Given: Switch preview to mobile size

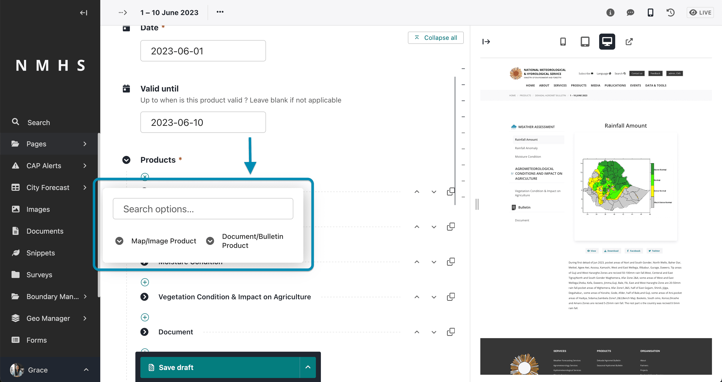Looking at the screenshot, I should coord(563,42).
